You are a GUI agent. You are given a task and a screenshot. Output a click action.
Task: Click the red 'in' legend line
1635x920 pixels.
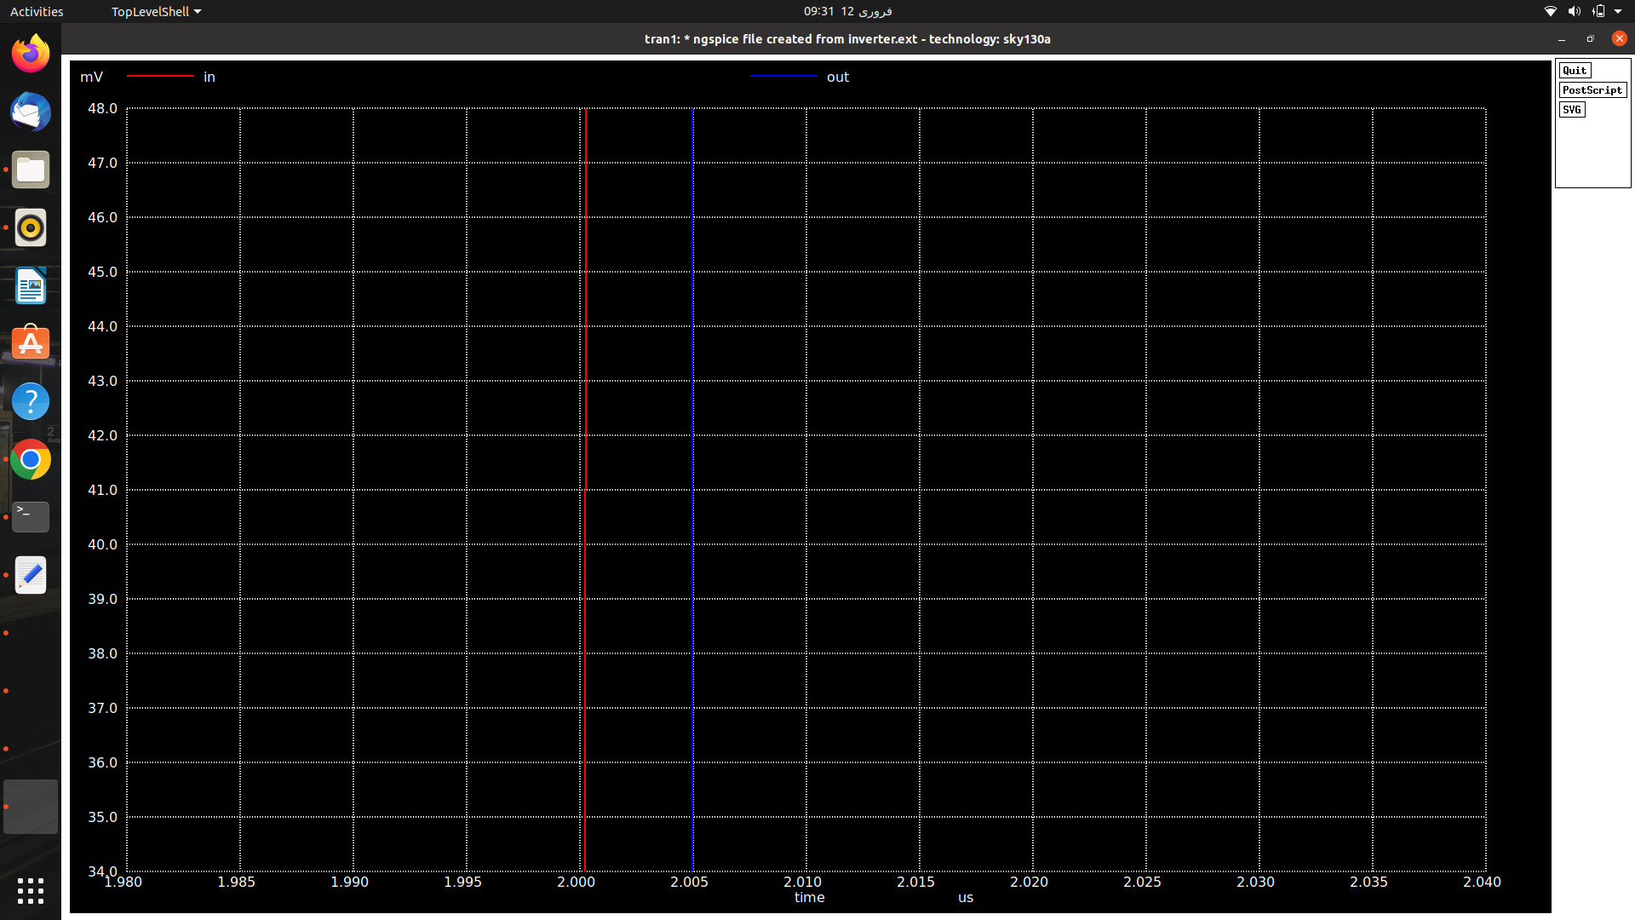tap(160, 77)
